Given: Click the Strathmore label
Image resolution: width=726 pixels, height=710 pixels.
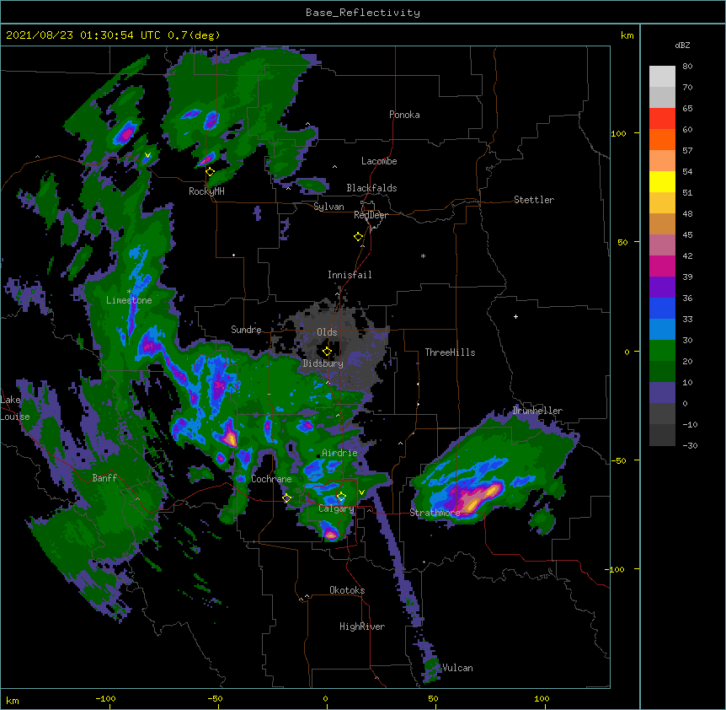Looking at the screenshot, I should [435, 513].
